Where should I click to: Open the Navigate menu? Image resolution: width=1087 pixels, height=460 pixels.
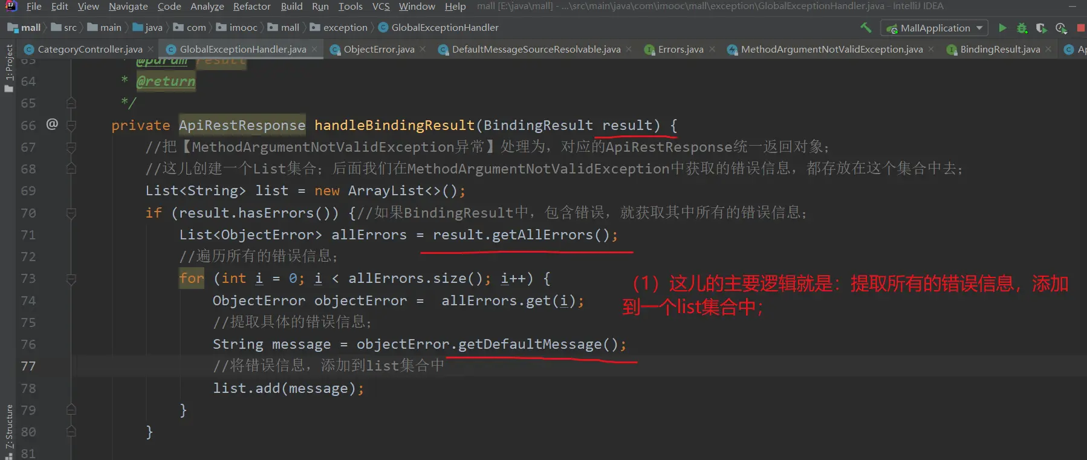pos(128,6)
